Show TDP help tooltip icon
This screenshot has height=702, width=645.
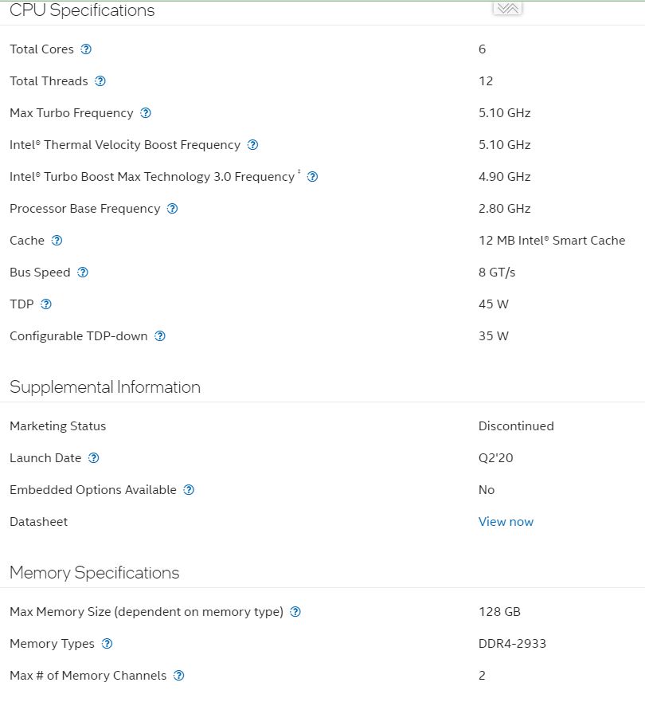[46, 304]
